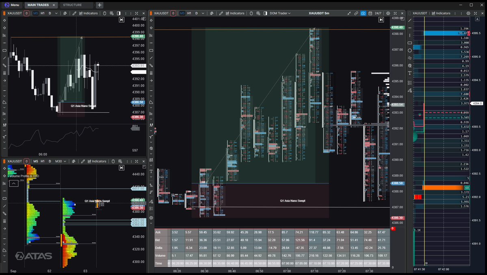The height and width of the screenshot is (275, 487).
Task: Open the ATAS Menu button
Action: 12,5
